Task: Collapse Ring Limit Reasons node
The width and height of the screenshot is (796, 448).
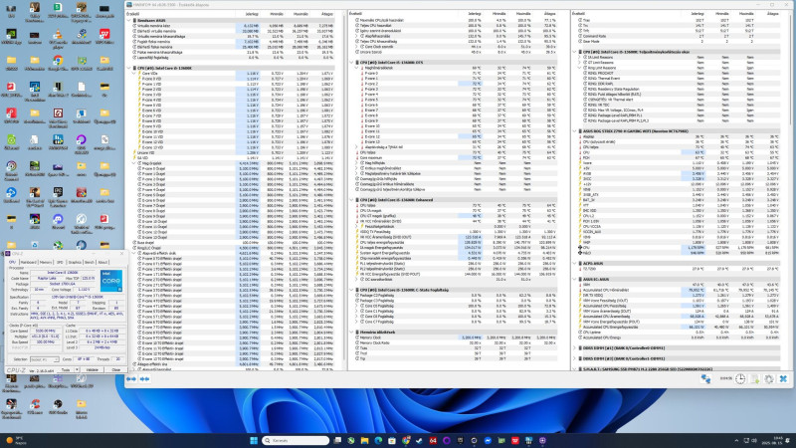Action: click(x=579, y=68)
